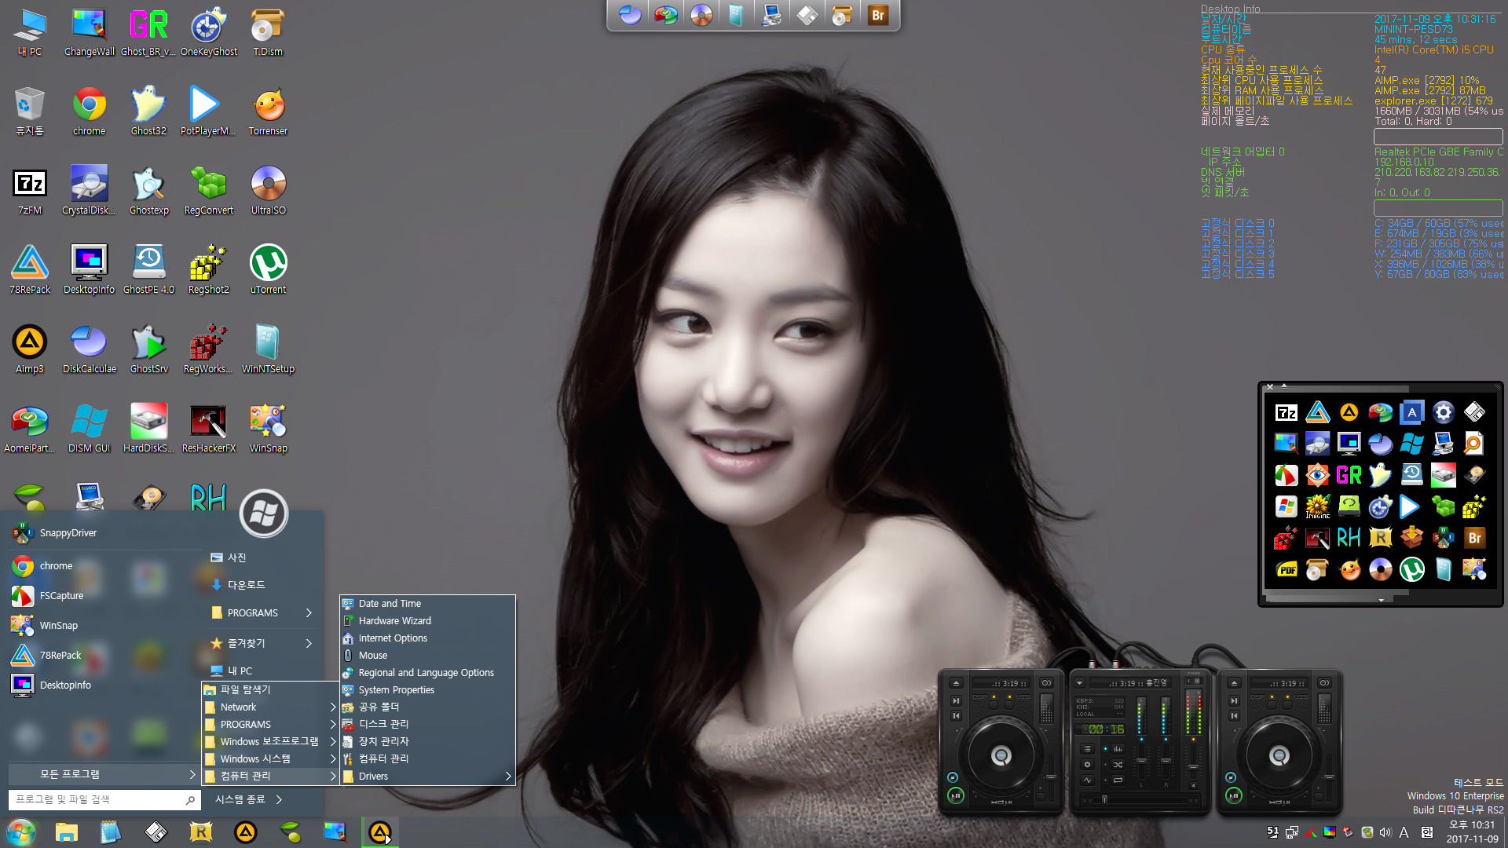
Task: Open the T.Dism desktop icon
Action: (268, 33)
